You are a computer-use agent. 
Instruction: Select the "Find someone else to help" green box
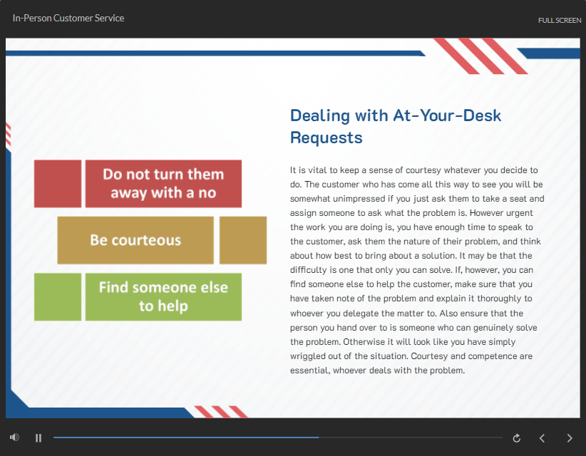click(163, 297)
